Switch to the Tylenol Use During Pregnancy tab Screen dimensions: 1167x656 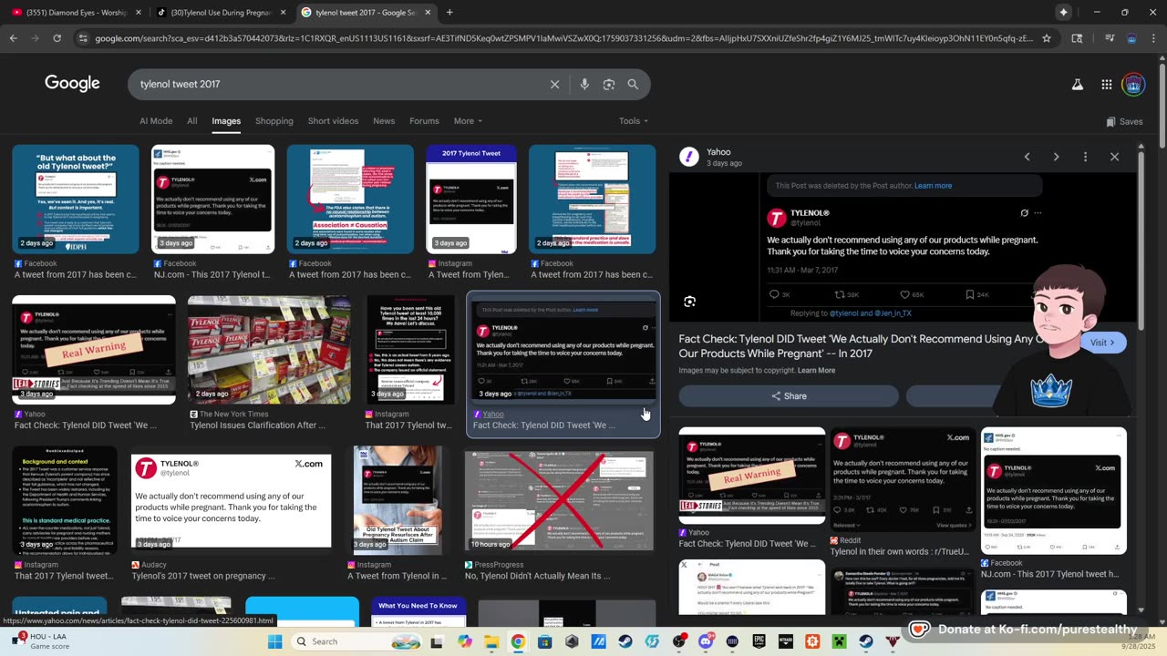(221, 13)
